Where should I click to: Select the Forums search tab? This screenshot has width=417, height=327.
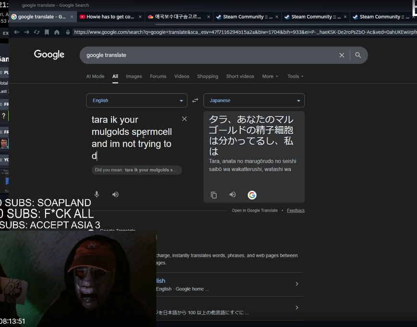click(x=158, y=76)
